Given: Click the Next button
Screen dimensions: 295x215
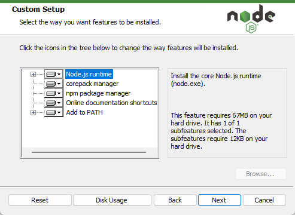Looking at the screenshot, I should point(220,200).
